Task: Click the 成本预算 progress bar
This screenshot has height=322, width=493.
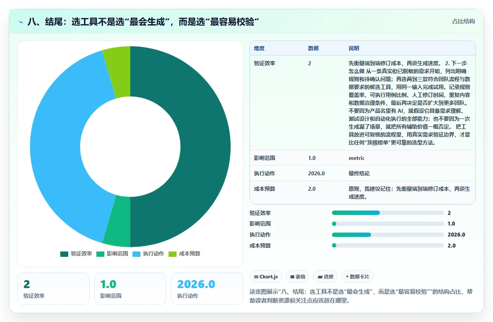Action: click(388, 245)
